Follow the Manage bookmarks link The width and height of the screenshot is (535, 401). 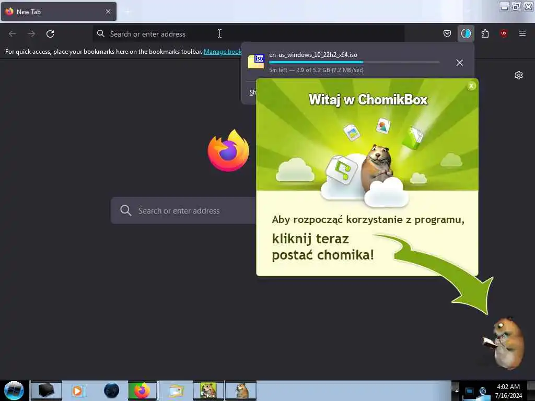(x=223, y=52)
